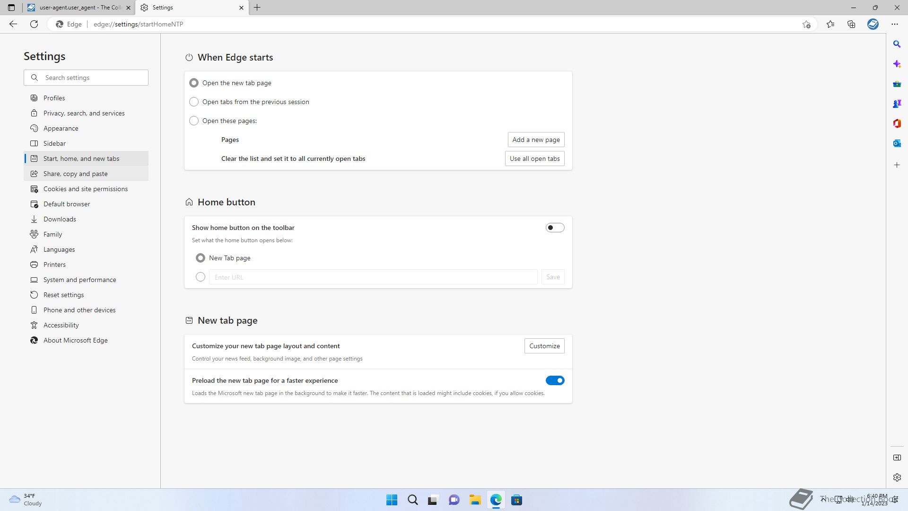Open sidebar Tools briefcase icon

(897, 84)
